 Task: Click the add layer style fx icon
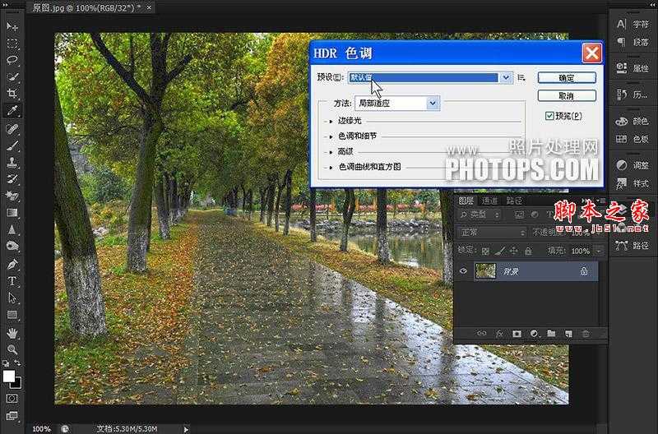tap(499, 334)
